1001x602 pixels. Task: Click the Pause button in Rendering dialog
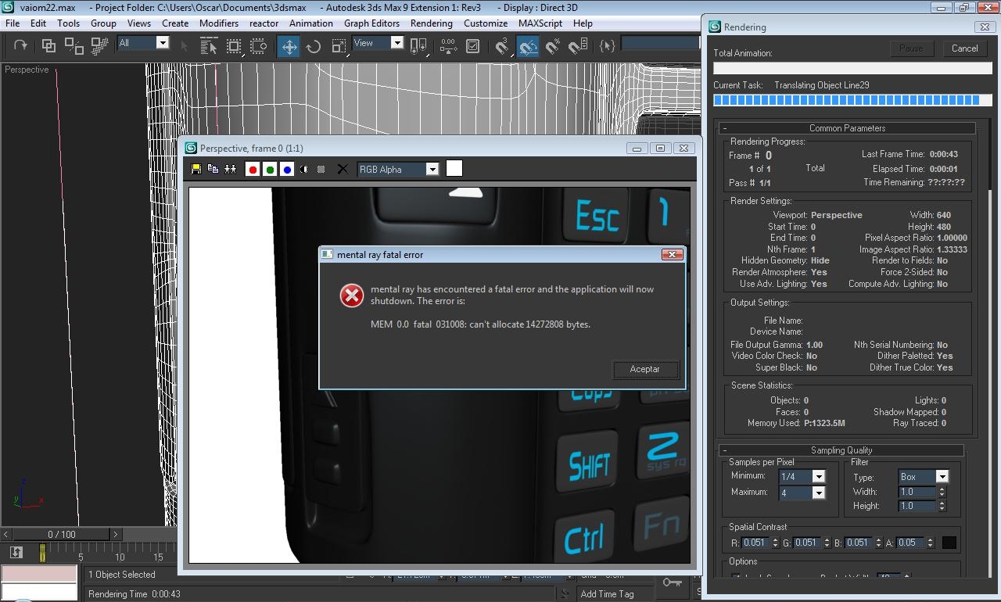(911, 48)
